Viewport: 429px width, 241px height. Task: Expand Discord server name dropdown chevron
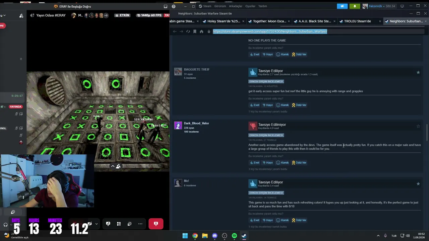point(4,15)
